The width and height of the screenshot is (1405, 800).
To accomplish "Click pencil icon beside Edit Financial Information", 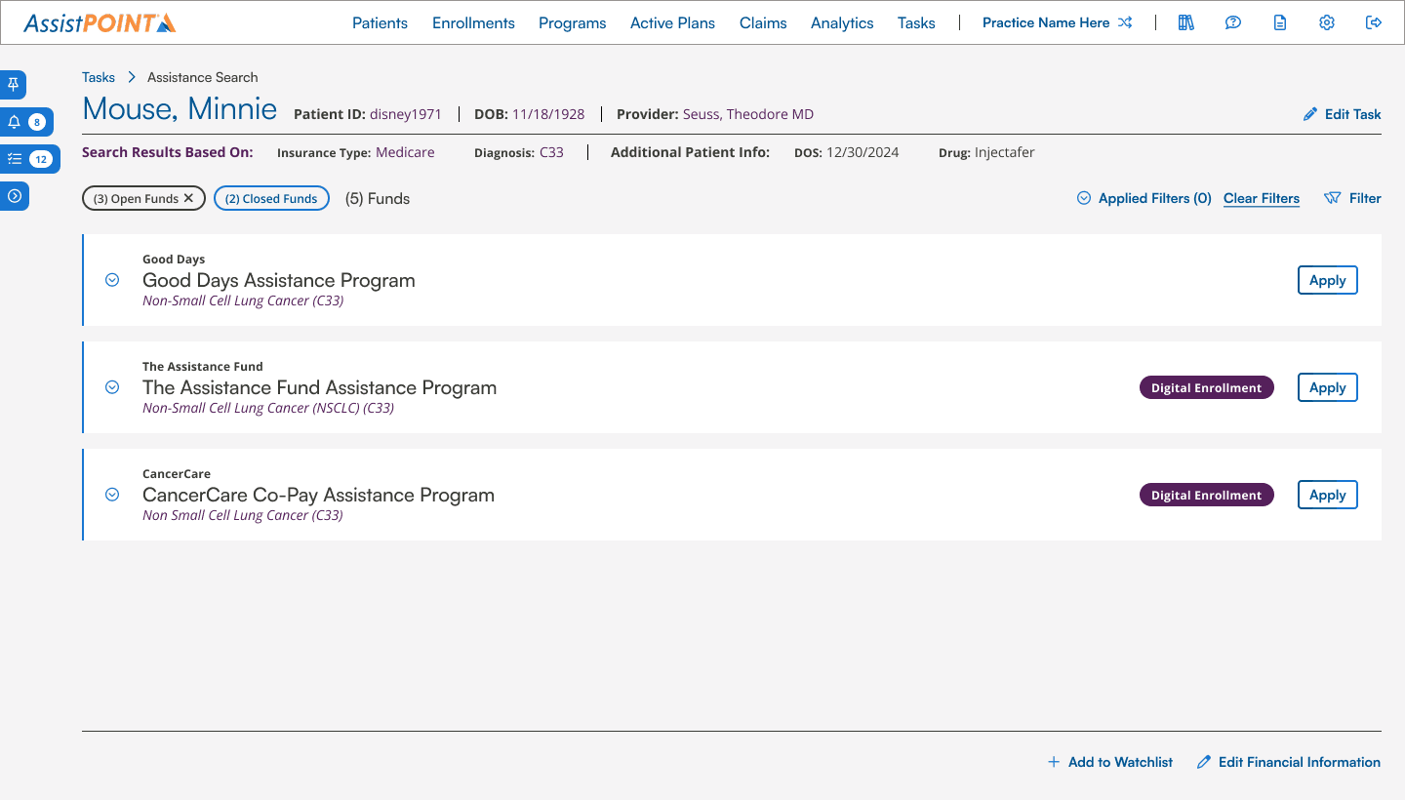I will (x=1204, y=762).
